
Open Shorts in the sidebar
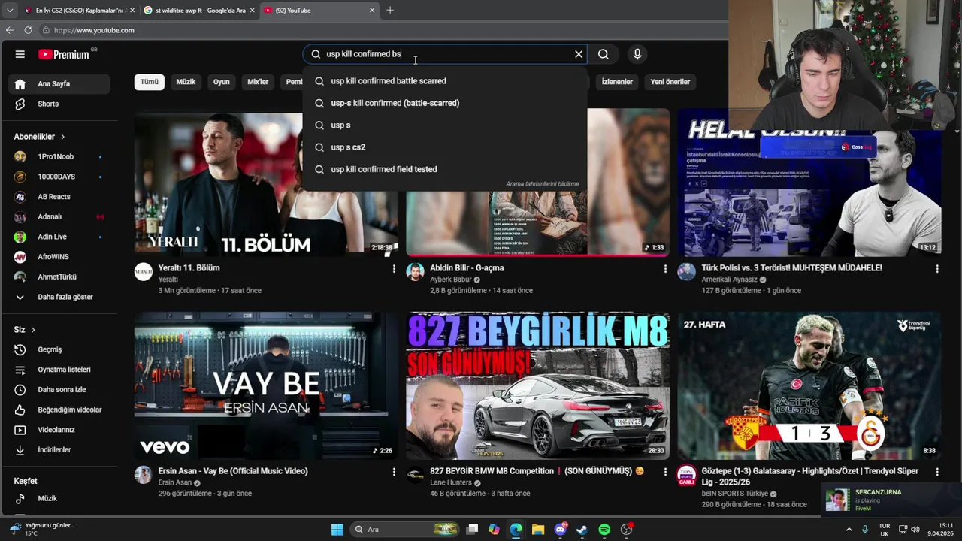pos(60,104)
